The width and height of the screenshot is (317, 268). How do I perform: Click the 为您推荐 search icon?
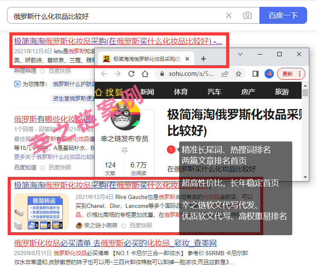pos(17,84)
